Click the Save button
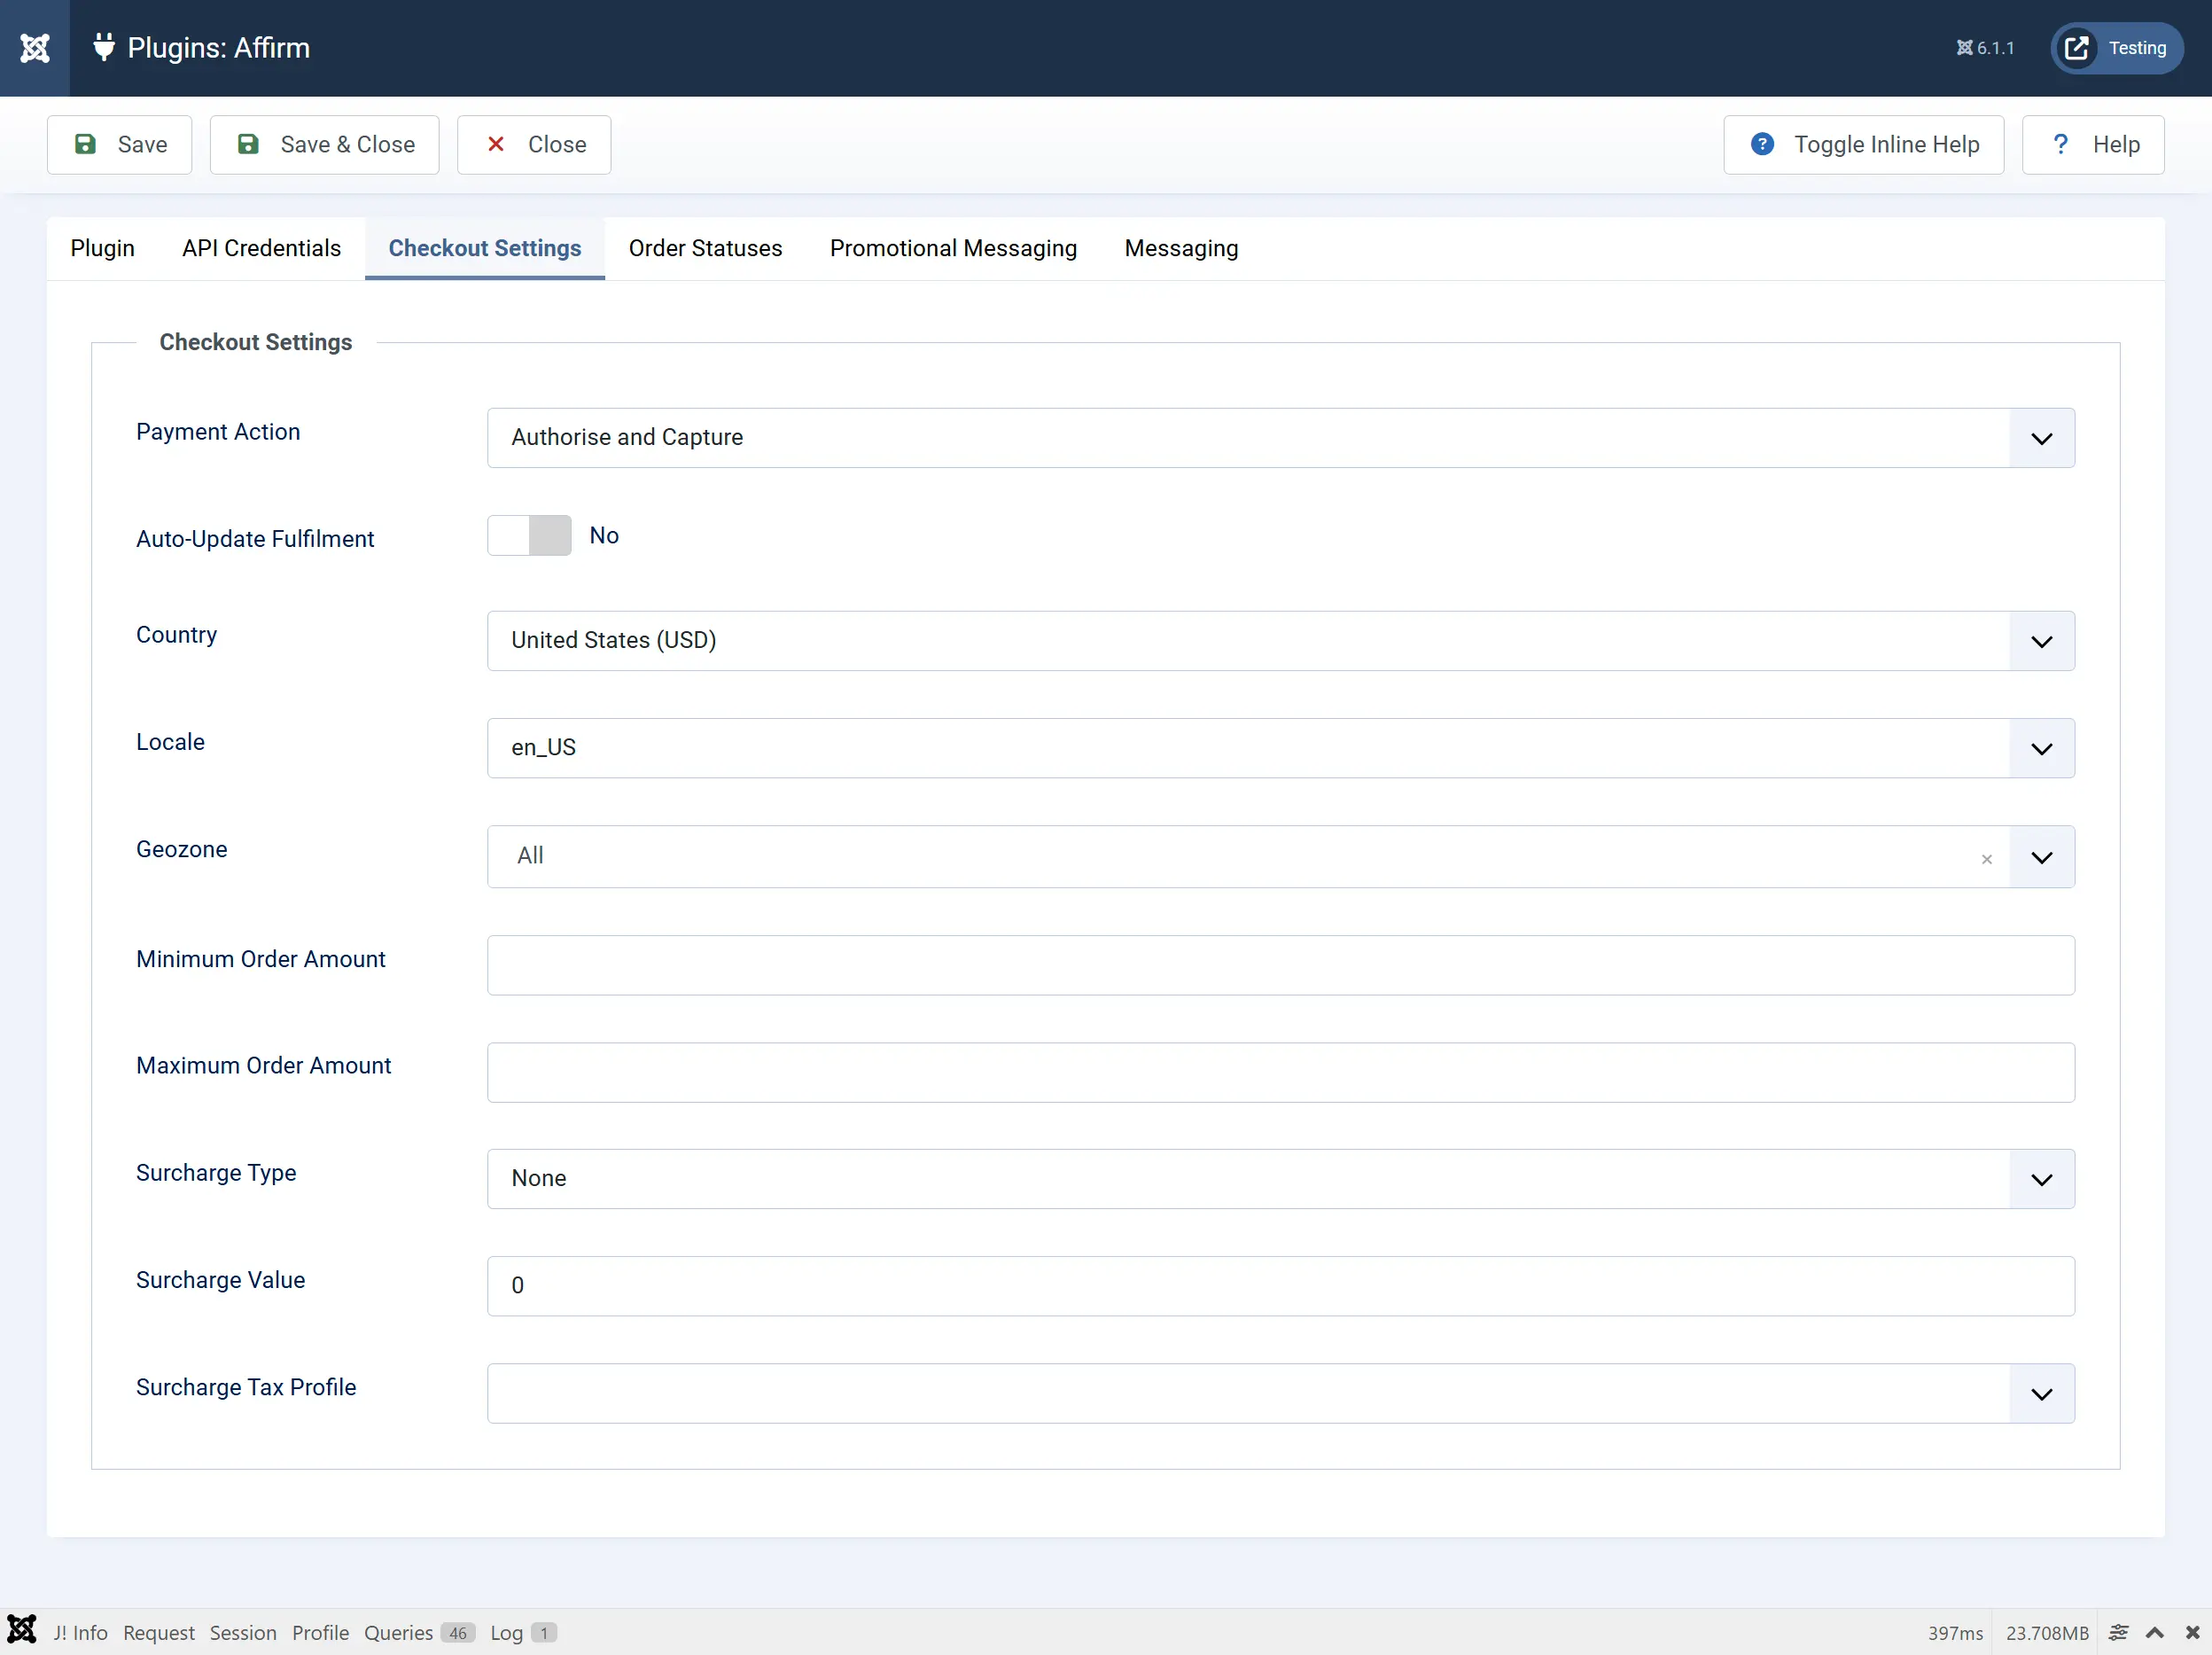This screenshot has width=2212, height=1655. [120, 145]
